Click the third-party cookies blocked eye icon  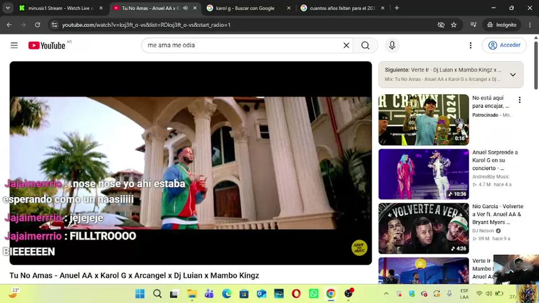coord(441,25)
